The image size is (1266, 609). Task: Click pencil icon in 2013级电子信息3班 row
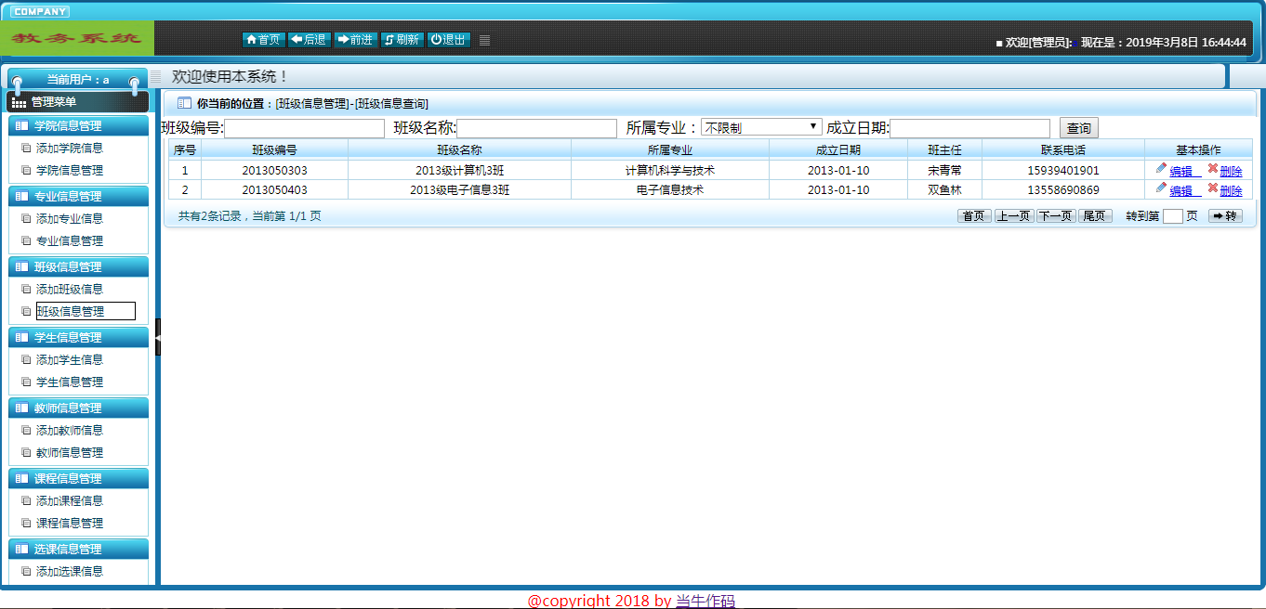click(x=1161, y=188)
